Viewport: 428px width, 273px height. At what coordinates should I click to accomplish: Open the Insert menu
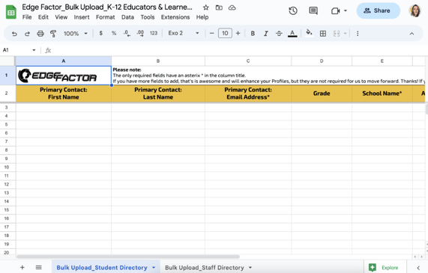tap(82, 17)
